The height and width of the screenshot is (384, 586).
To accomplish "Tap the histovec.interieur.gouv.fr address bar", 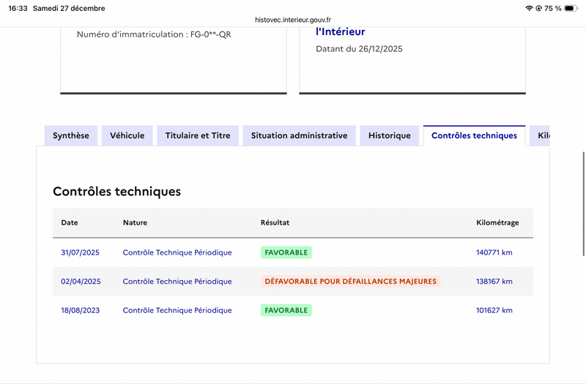I will tap(293, 21).
